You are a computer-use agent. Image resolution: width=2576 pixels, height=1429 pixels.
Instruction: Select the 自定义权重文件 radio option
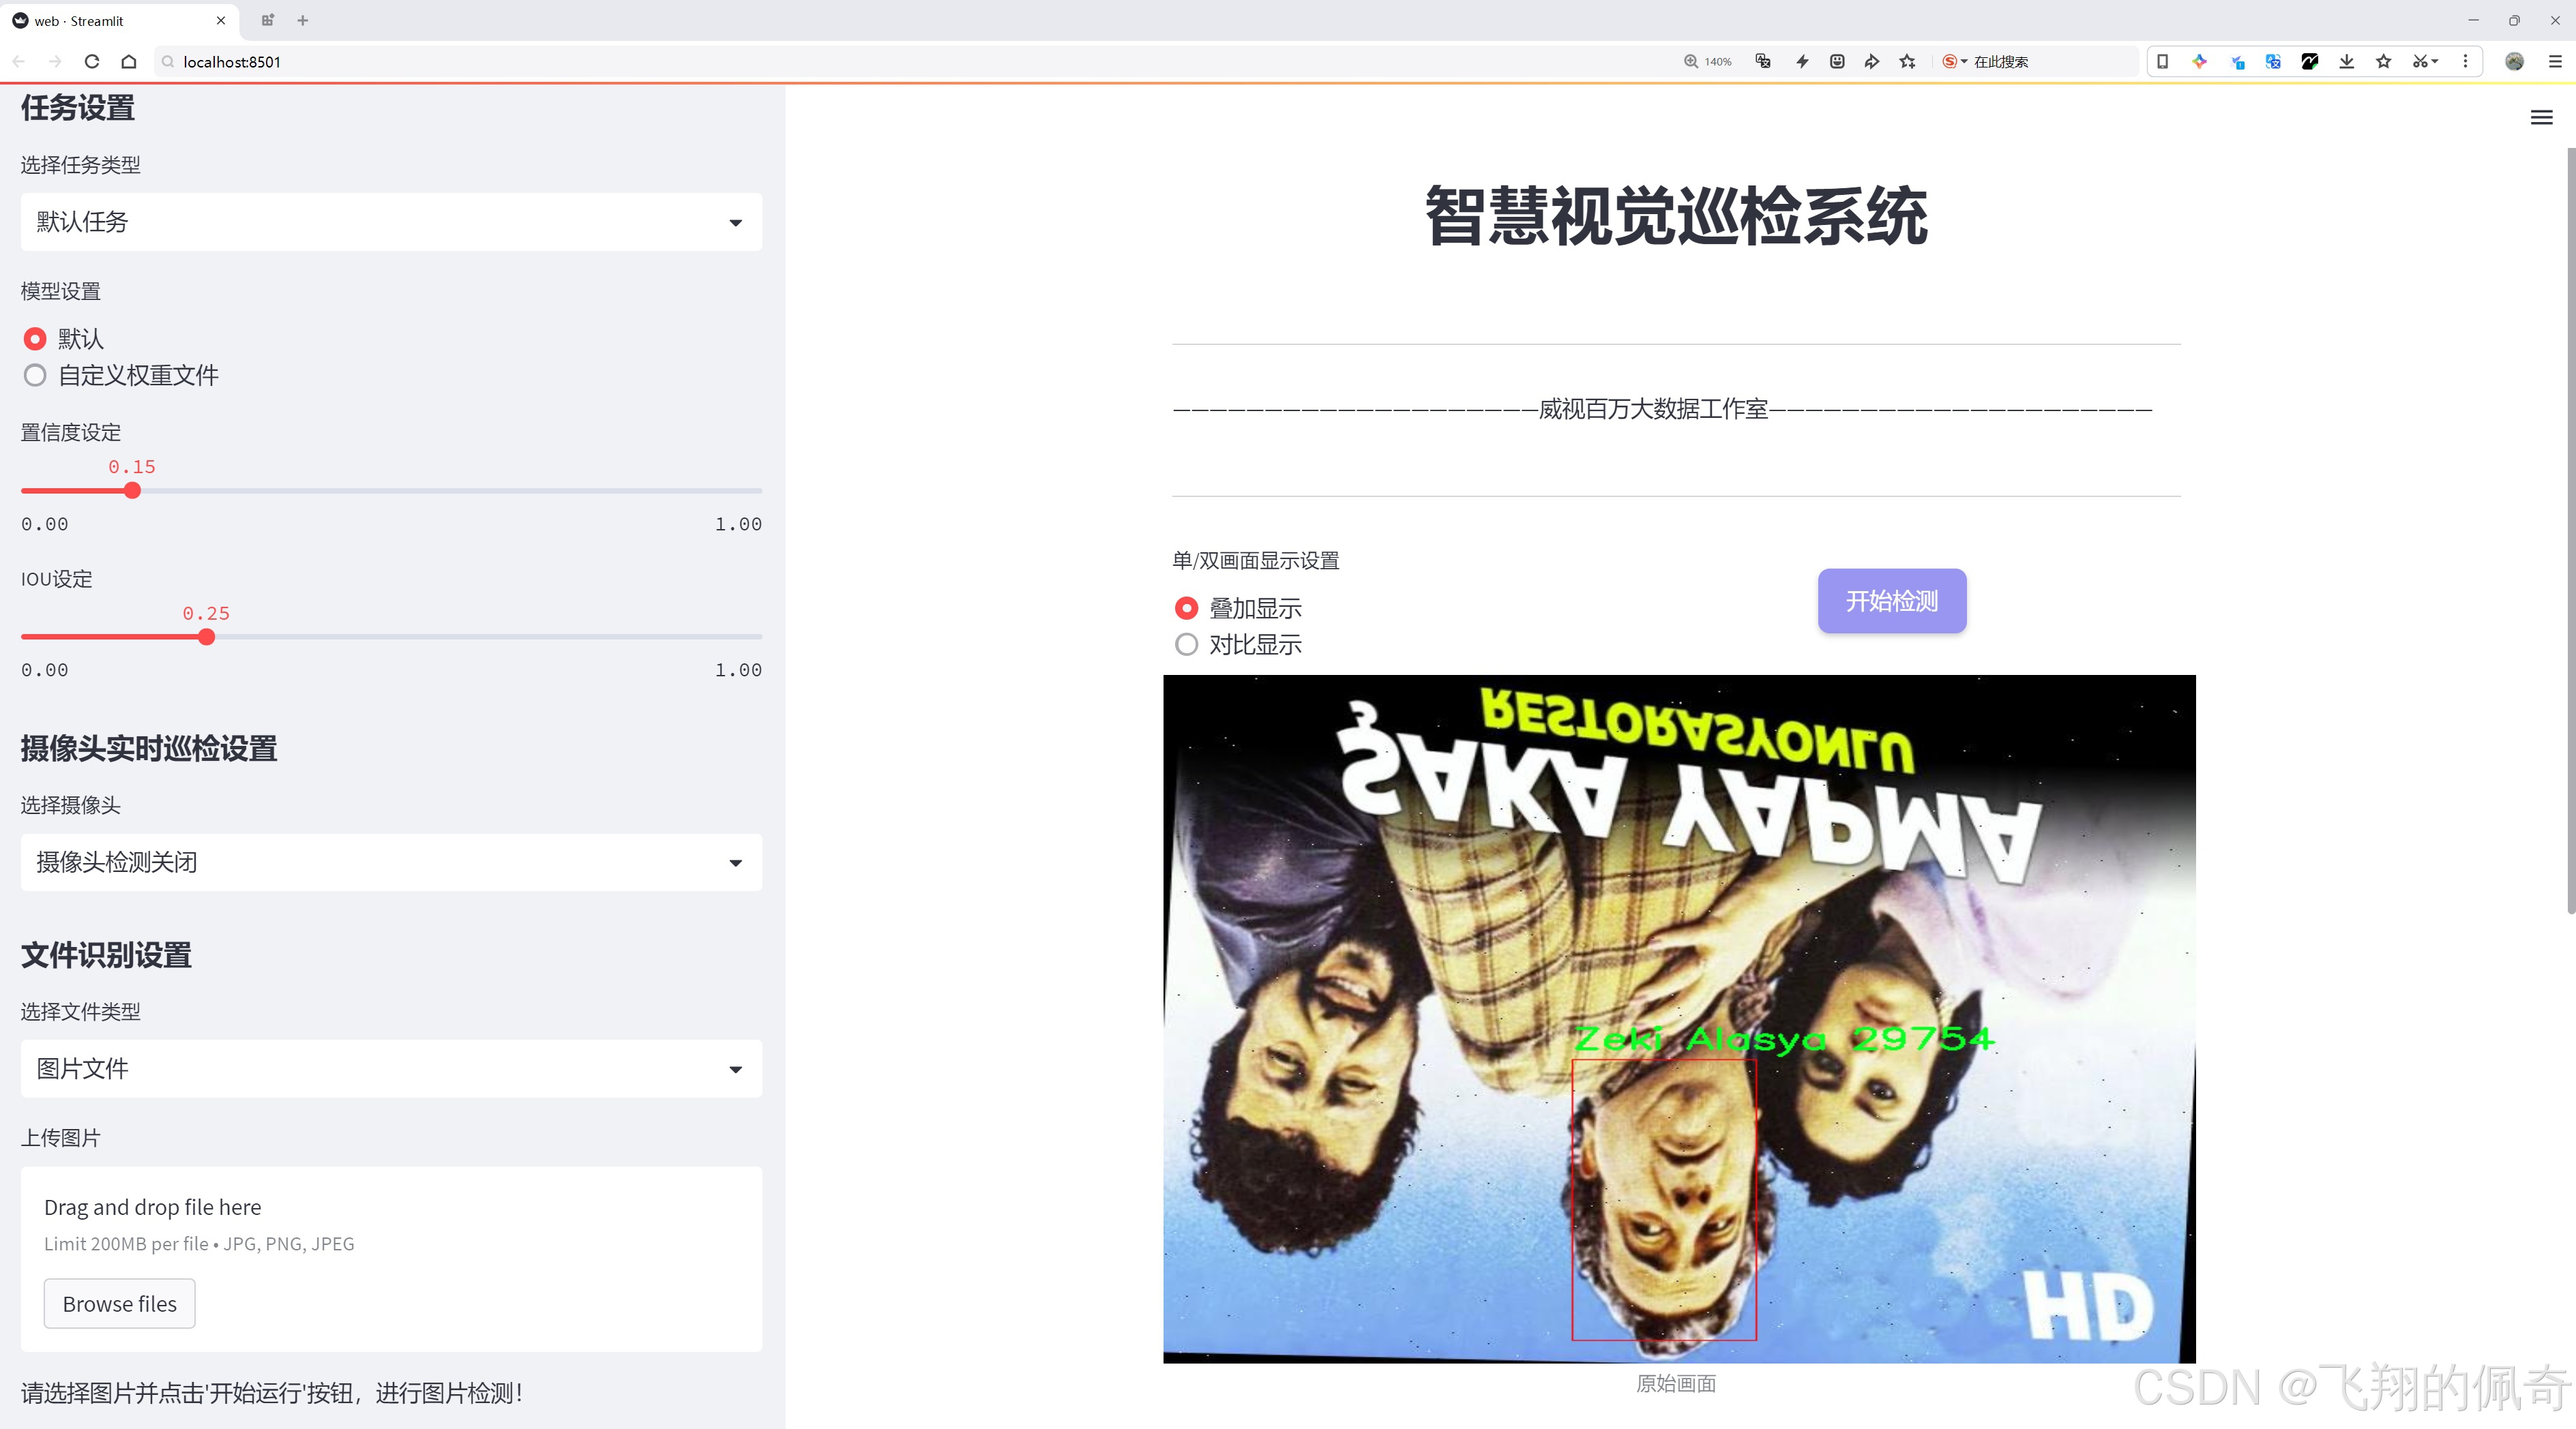coord(35,376)
